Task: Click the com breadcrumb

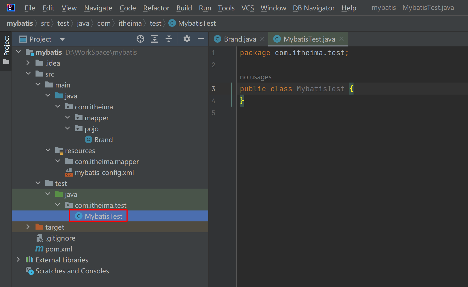Action: pyautogui.click(x=104, y=24)
